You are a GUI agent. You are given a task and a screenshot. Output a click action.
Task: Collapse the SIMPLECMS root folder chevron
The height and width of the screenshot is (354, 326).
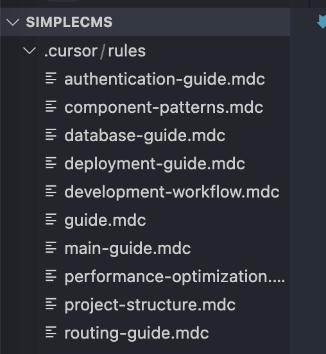click(x=13, y=22)
